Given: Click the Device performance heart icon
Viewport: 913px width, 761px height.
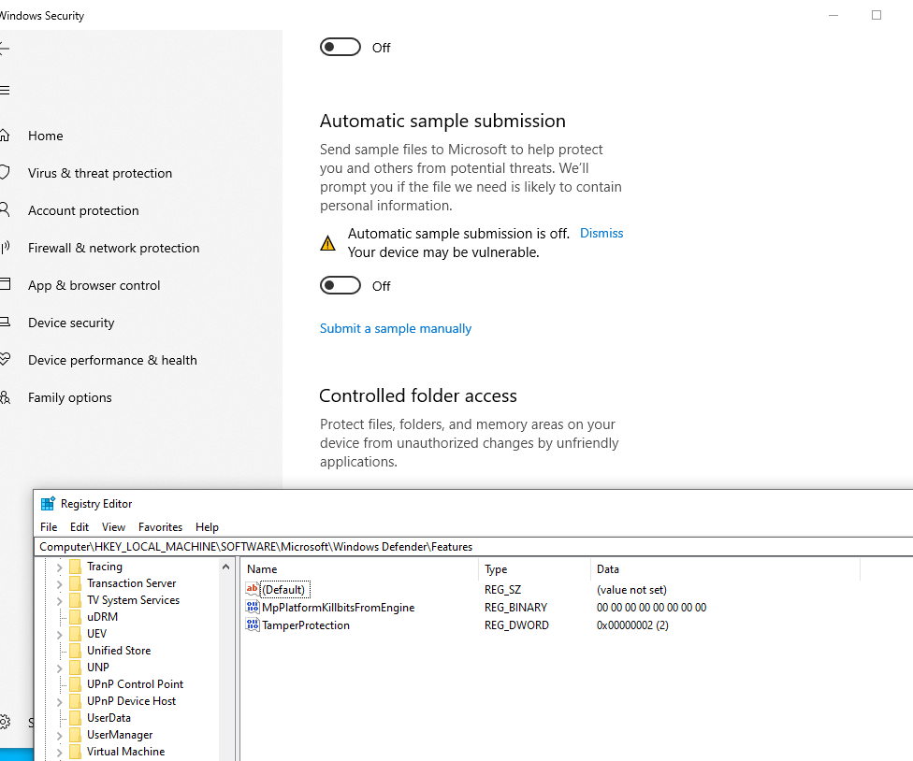Looking at the screenshot, I should coord(5,359).
